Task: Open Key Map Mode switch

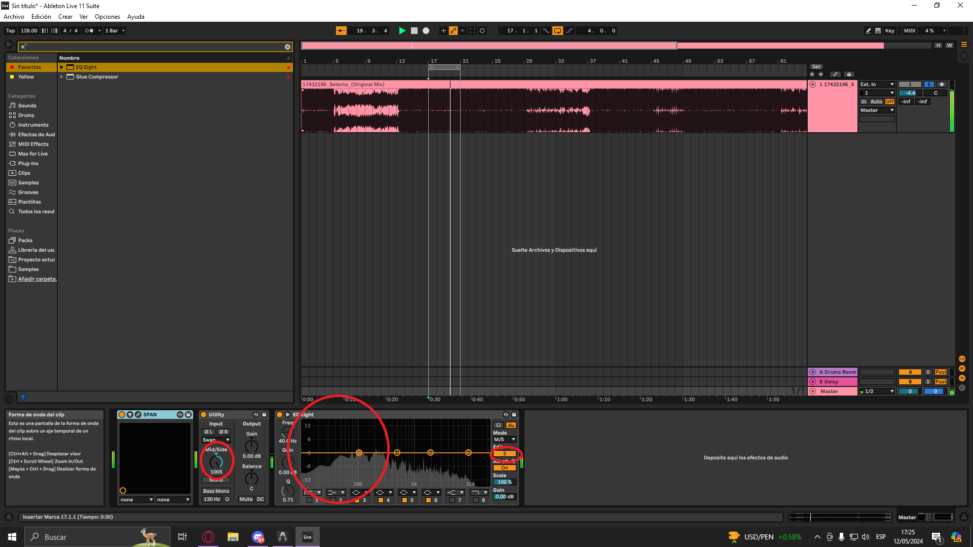Action: coord(890,31)
